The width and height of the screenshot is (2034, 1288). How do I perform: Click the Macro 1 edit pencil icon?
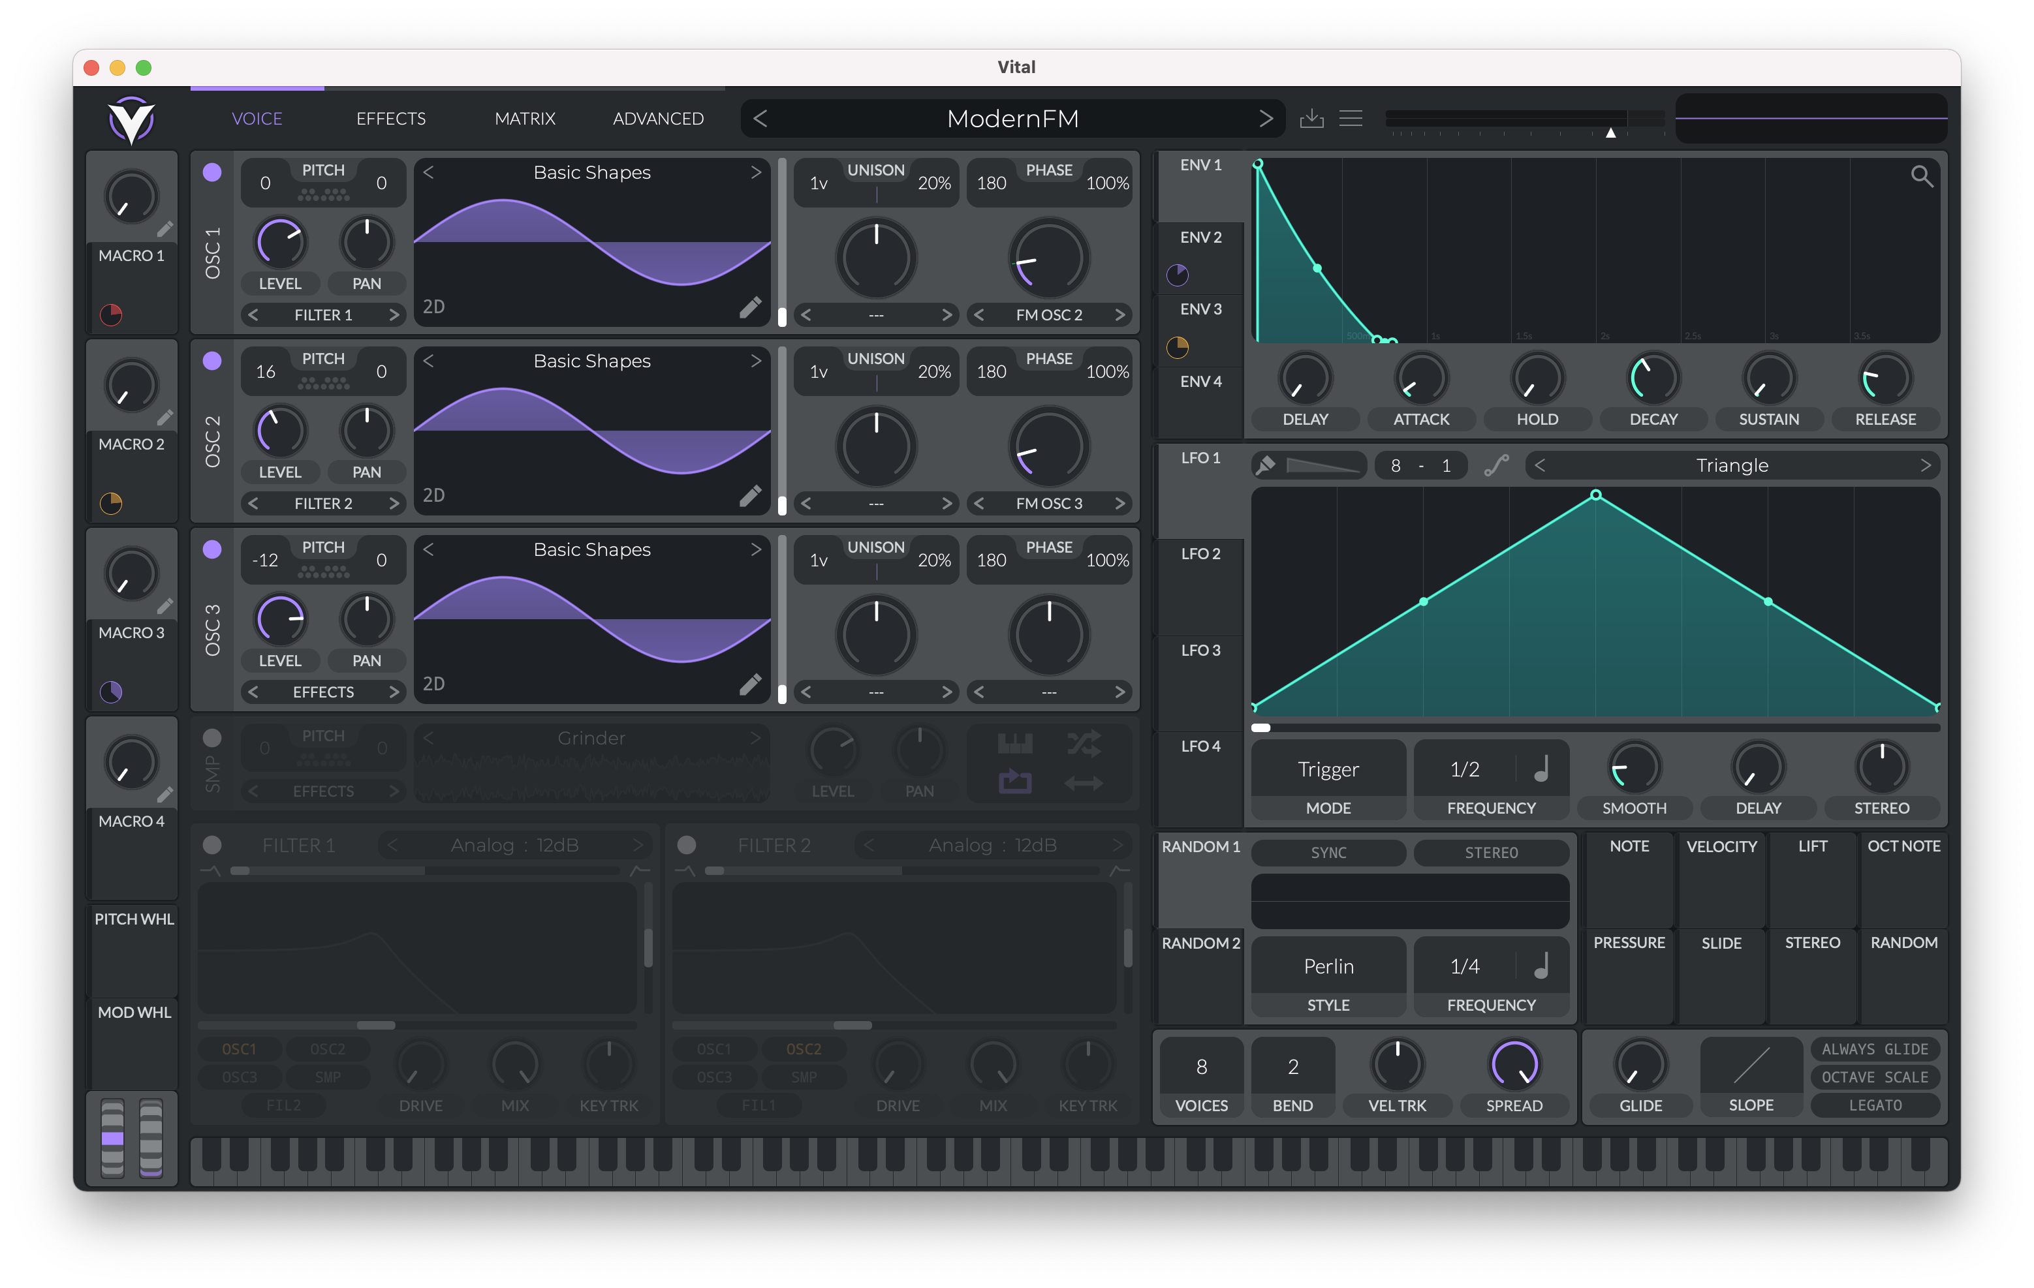[164, 229]
